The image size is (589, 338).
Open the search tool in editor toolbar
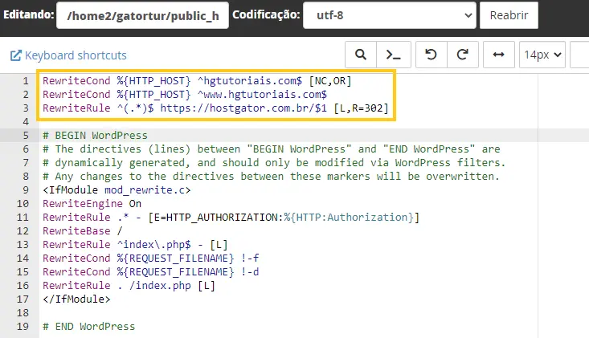pyautogui.click(x=361, y=55)
